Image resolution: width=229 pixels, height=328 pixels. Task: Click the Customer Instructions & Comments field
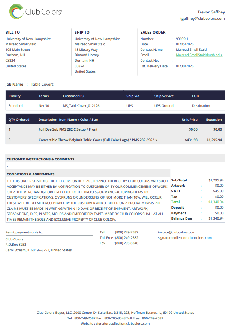(x=115, y=166)
